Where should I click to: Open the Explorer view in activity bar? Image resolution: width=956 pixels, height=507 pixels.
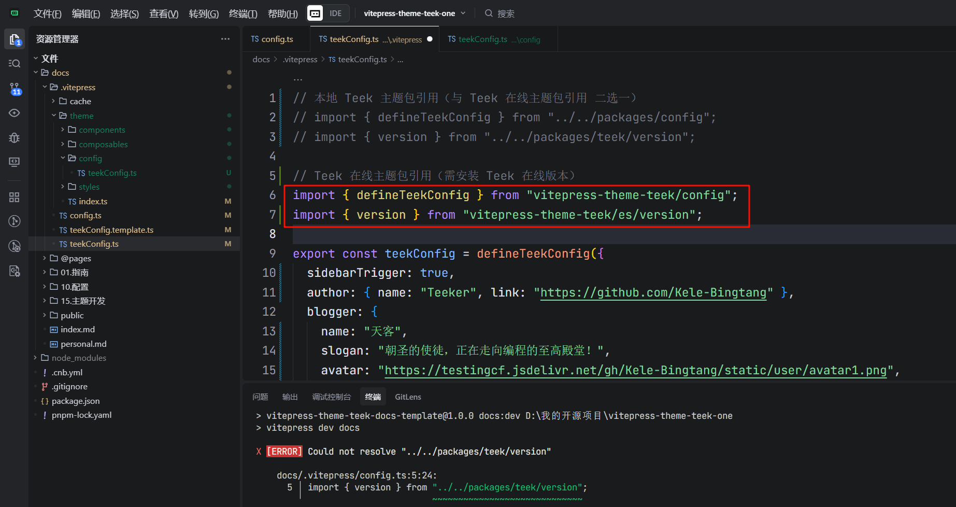pyautogui.click(x=15, y=39)
